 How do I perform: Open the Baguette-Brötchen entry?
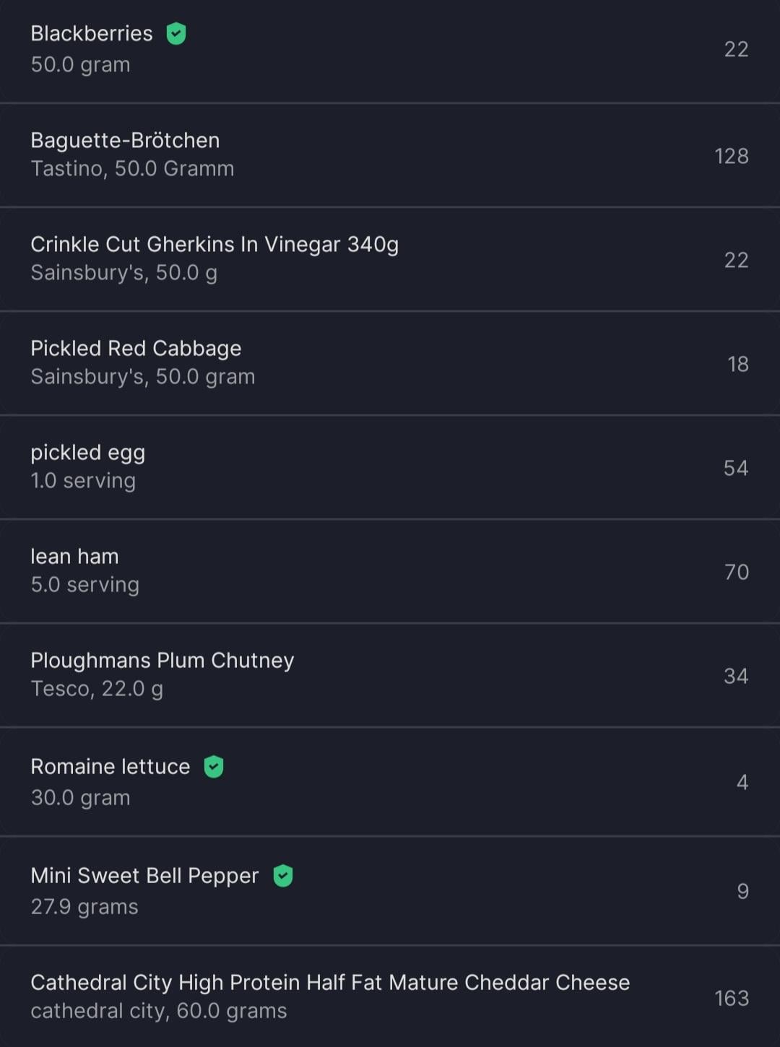click(125, 141)
